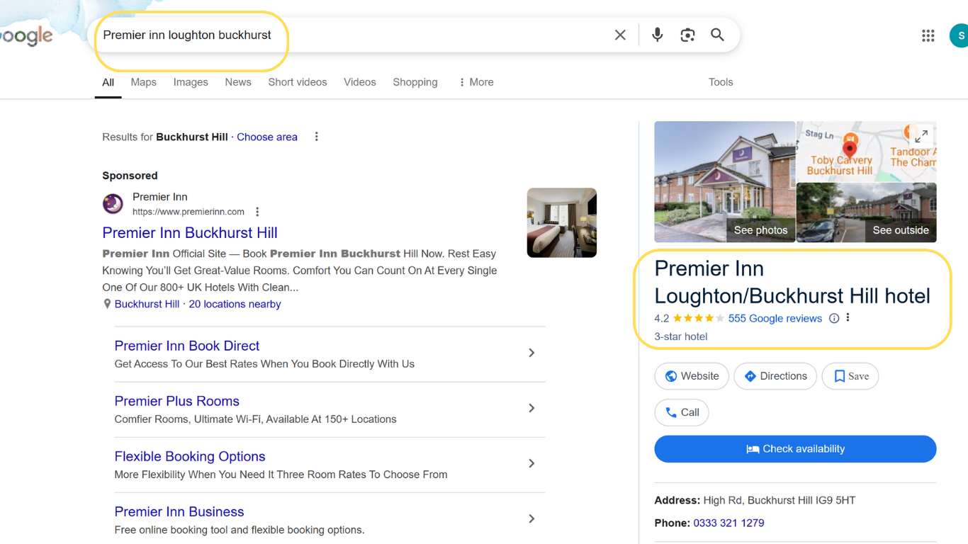The image size is (968, 544).
Task: Open the Flexible Booking Options link
Action: click(190, 456)
